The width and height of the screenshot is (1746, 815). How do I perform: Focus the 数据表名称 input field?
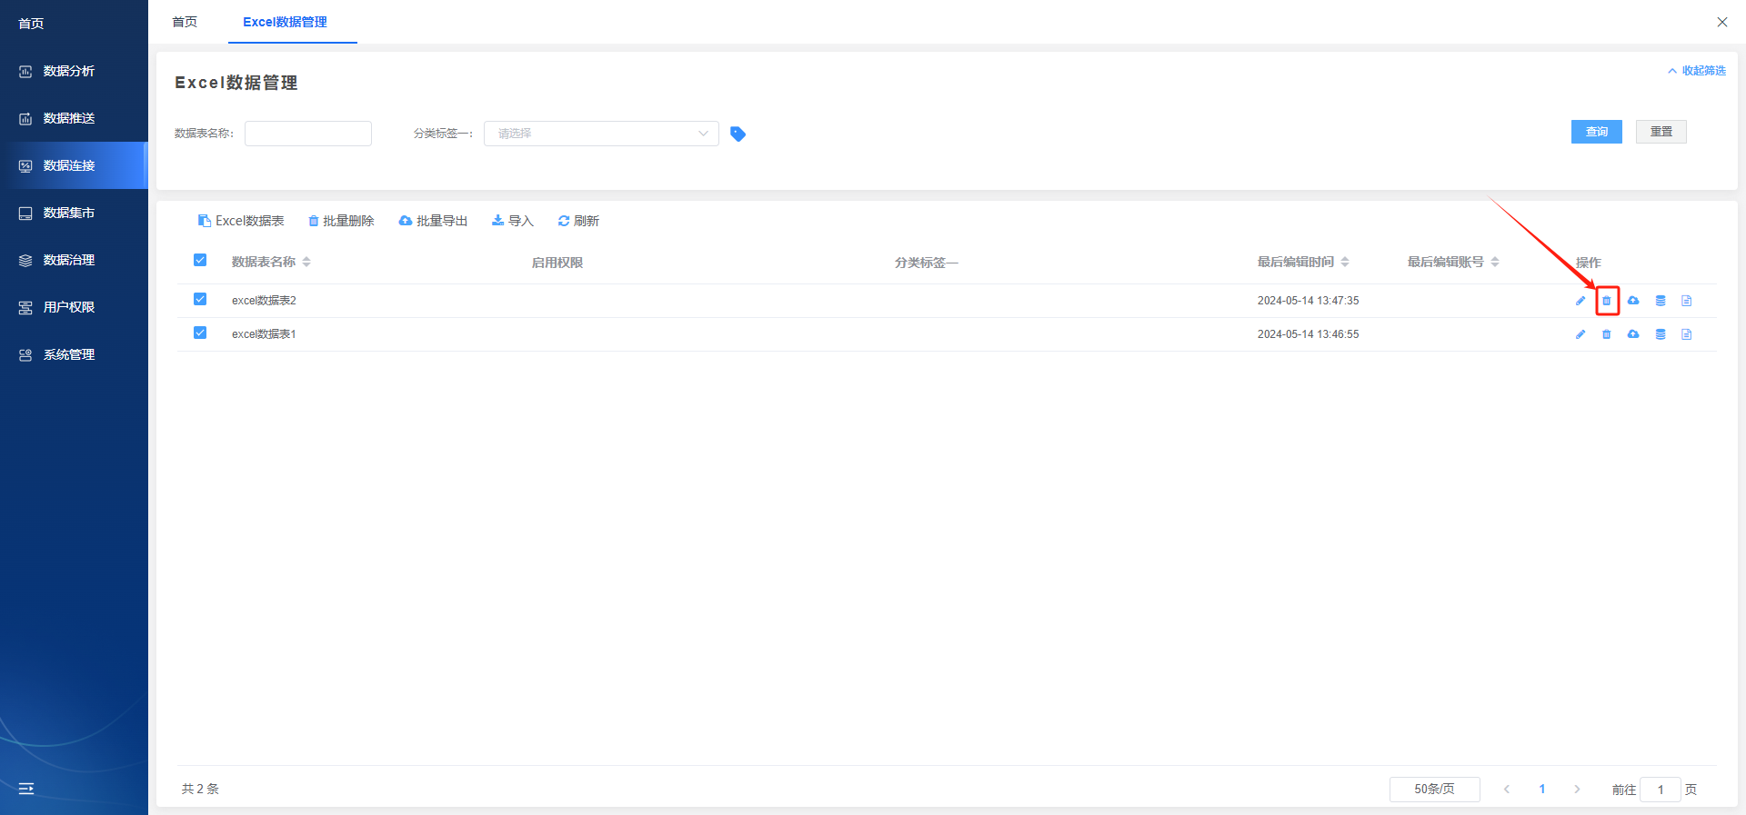[308, 134]
